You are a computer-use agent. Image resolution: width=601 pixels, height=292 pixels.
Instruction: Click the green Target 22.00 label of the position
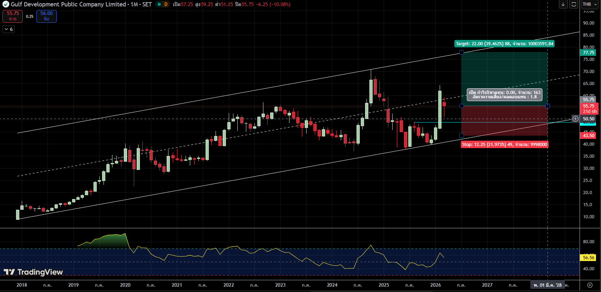point(505,44)
